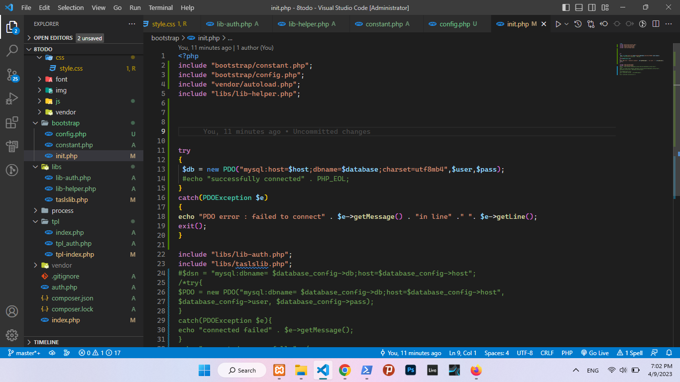Toggle primary side bar layout button
The image size is (680, 382).
(566, 7)
